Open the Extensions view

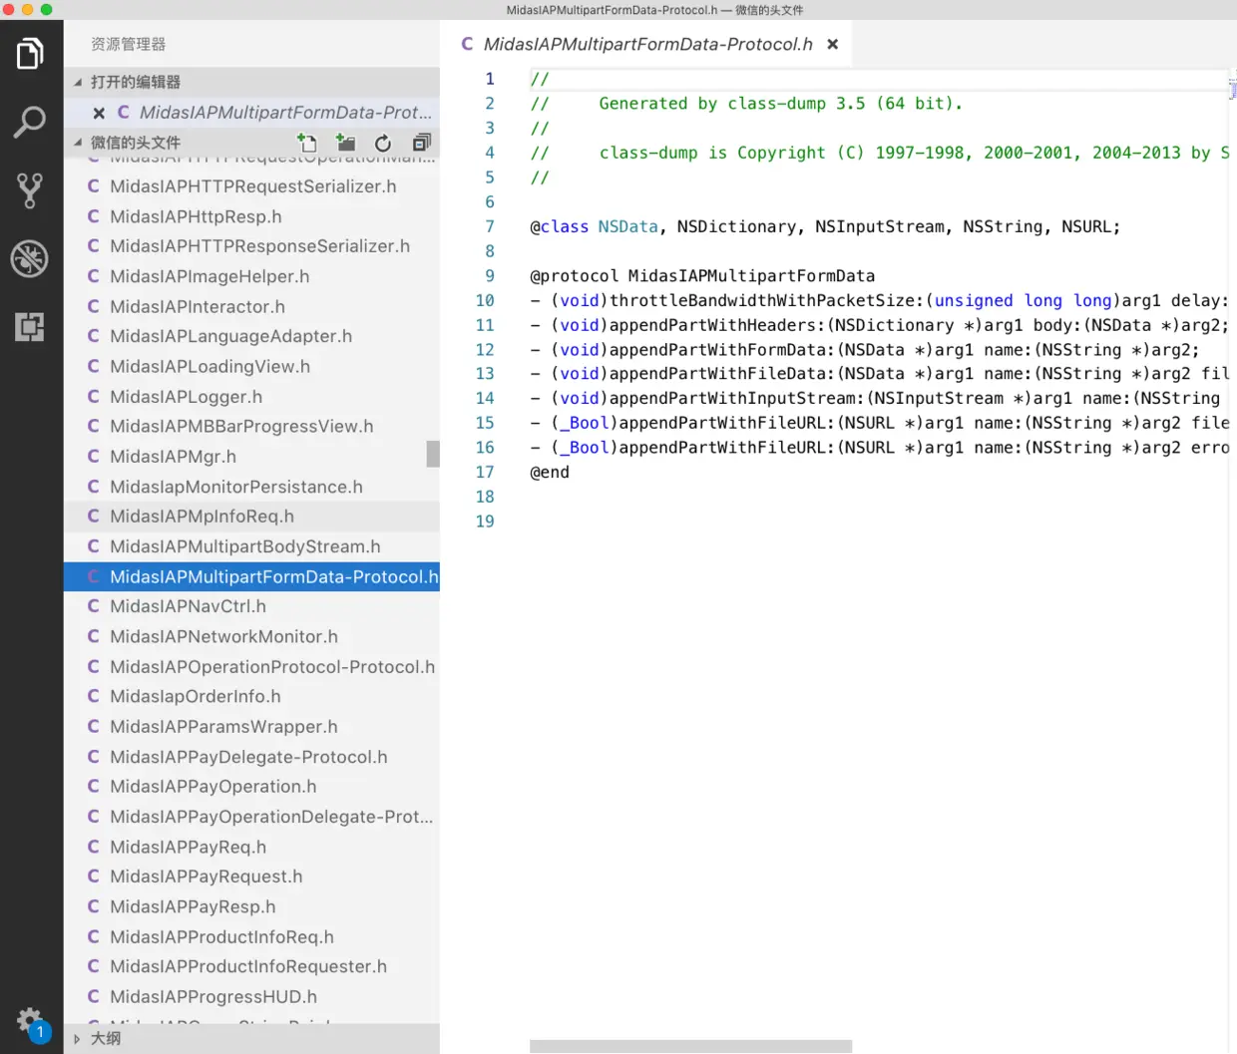[30, 326]
